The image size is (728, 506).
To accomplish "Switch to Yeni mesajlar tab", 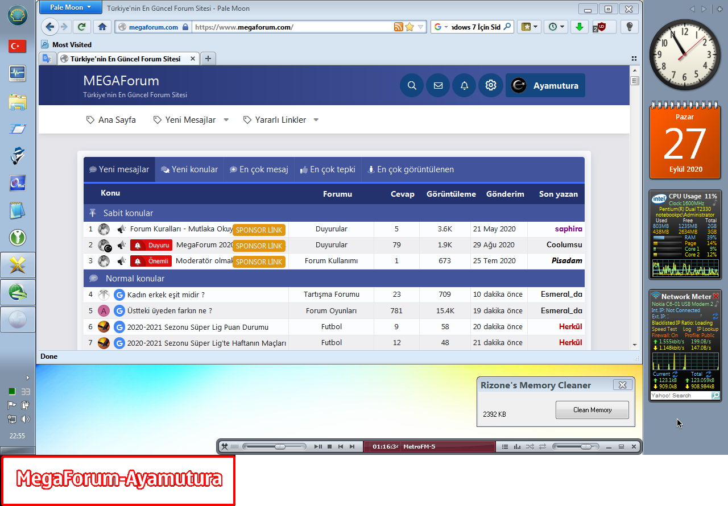I will 119,169.
